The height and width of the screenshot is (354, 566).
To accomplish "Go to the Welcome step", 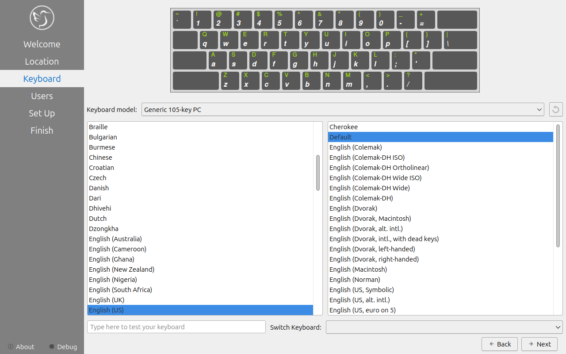I will (42, 44).
